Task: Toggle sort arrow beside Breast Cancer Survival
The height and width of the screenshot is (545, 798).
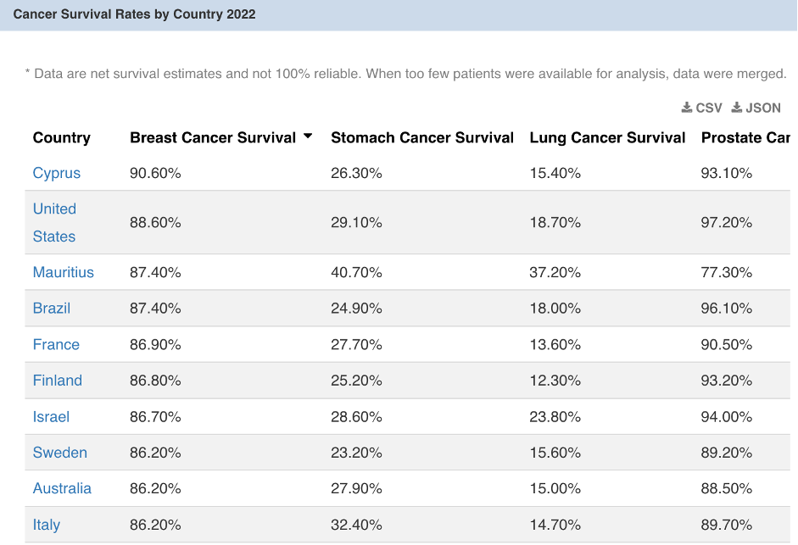Action: 308,136
